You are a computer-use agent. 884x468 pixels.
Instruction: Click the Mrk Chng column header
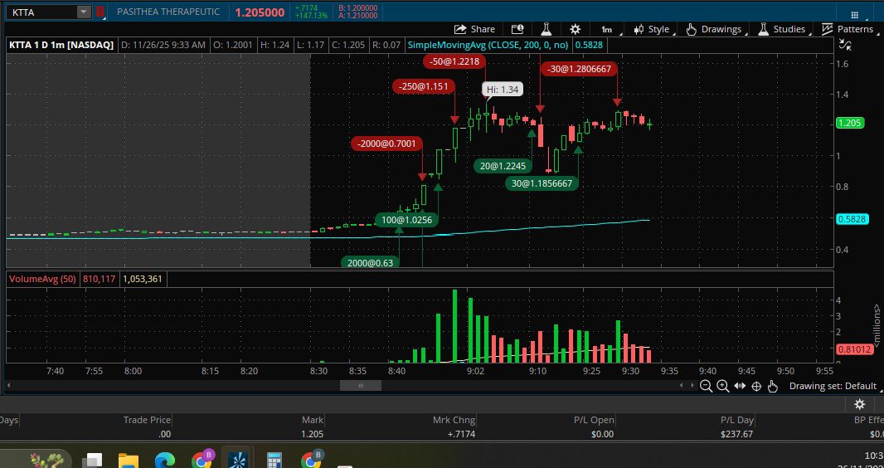[x=454, y=420]
